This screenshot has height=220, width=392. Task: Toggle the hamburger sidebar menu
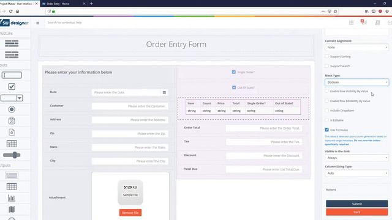[x=38, y=23]
